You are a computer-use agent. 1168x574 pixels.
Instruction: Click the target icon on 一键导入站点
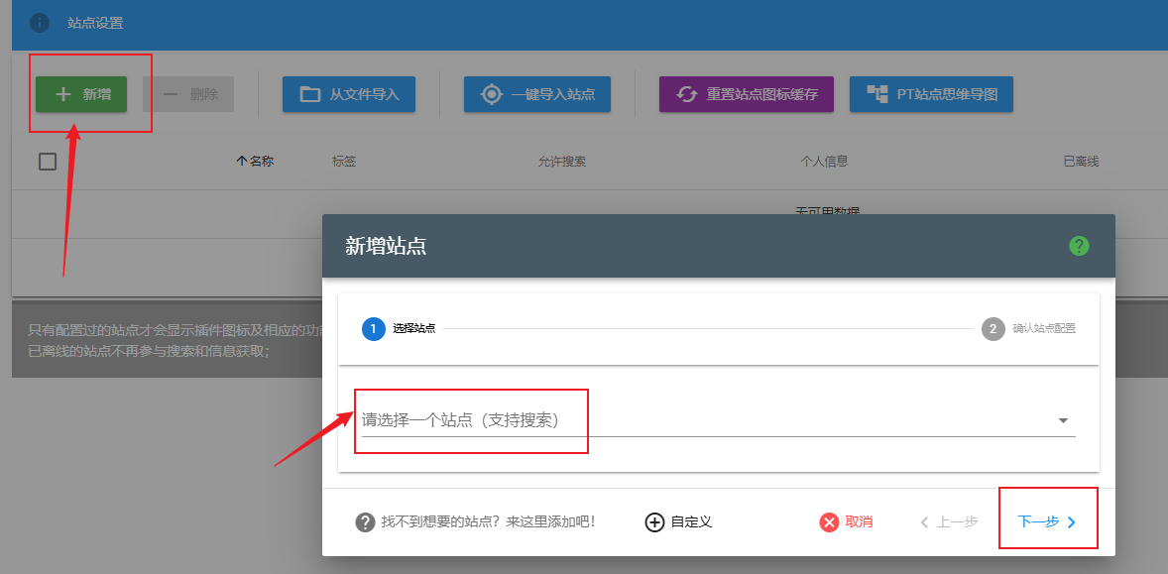(x=491, y=94)
